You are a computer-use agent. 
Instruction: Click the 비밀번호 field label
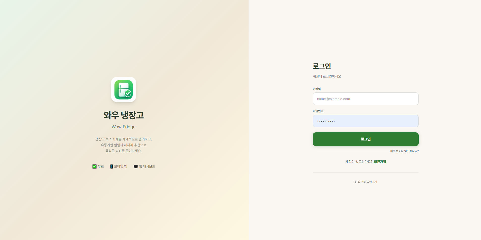pos(318,111)
